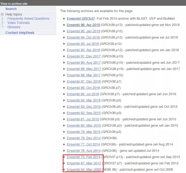Viewport: 186px width, 173px height.
Task: Select text 'Full Feb 2014 archive with BLAST, VEP and BioMart'
Action: click(x=136, y=19)
